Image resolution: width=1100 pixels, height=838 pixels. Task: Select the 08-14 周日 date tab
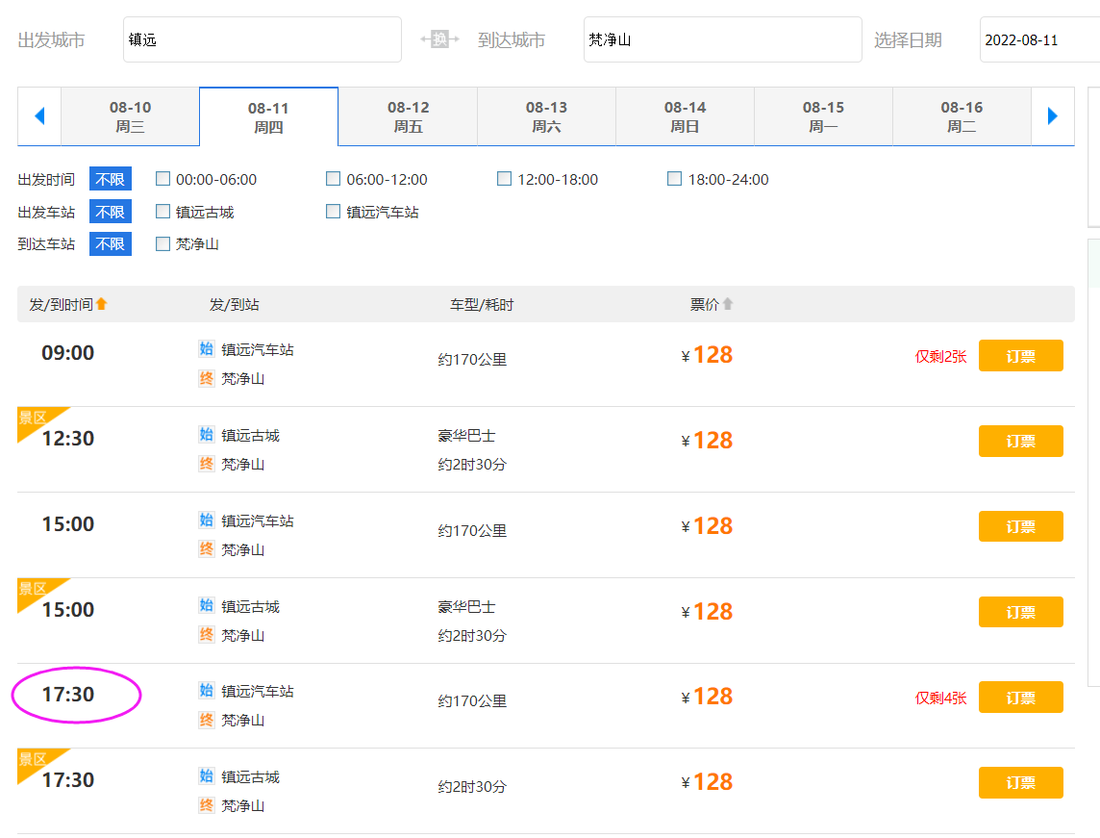tap(685, 116)
